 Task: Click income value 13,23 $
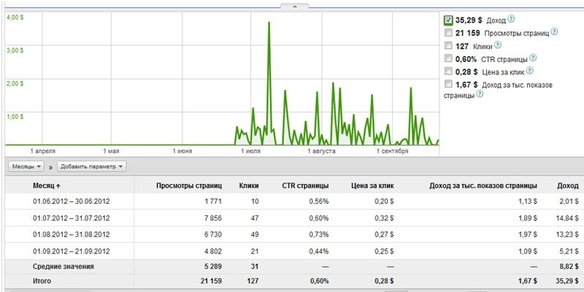[568, 234]
